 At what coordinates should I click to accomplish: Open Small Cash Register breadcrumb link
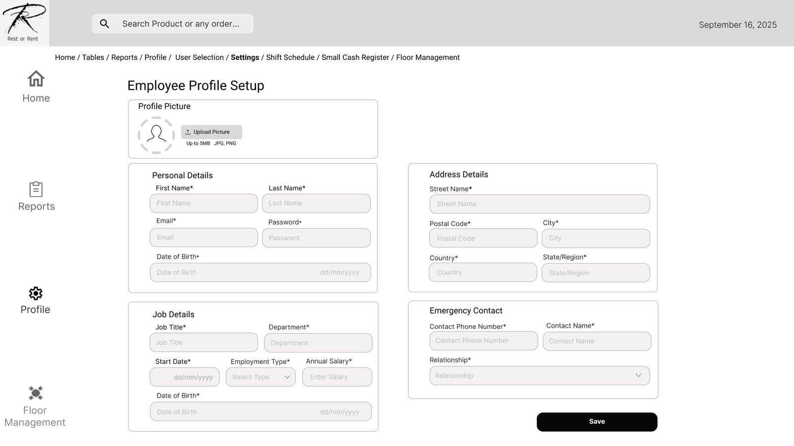pos(355,57)
